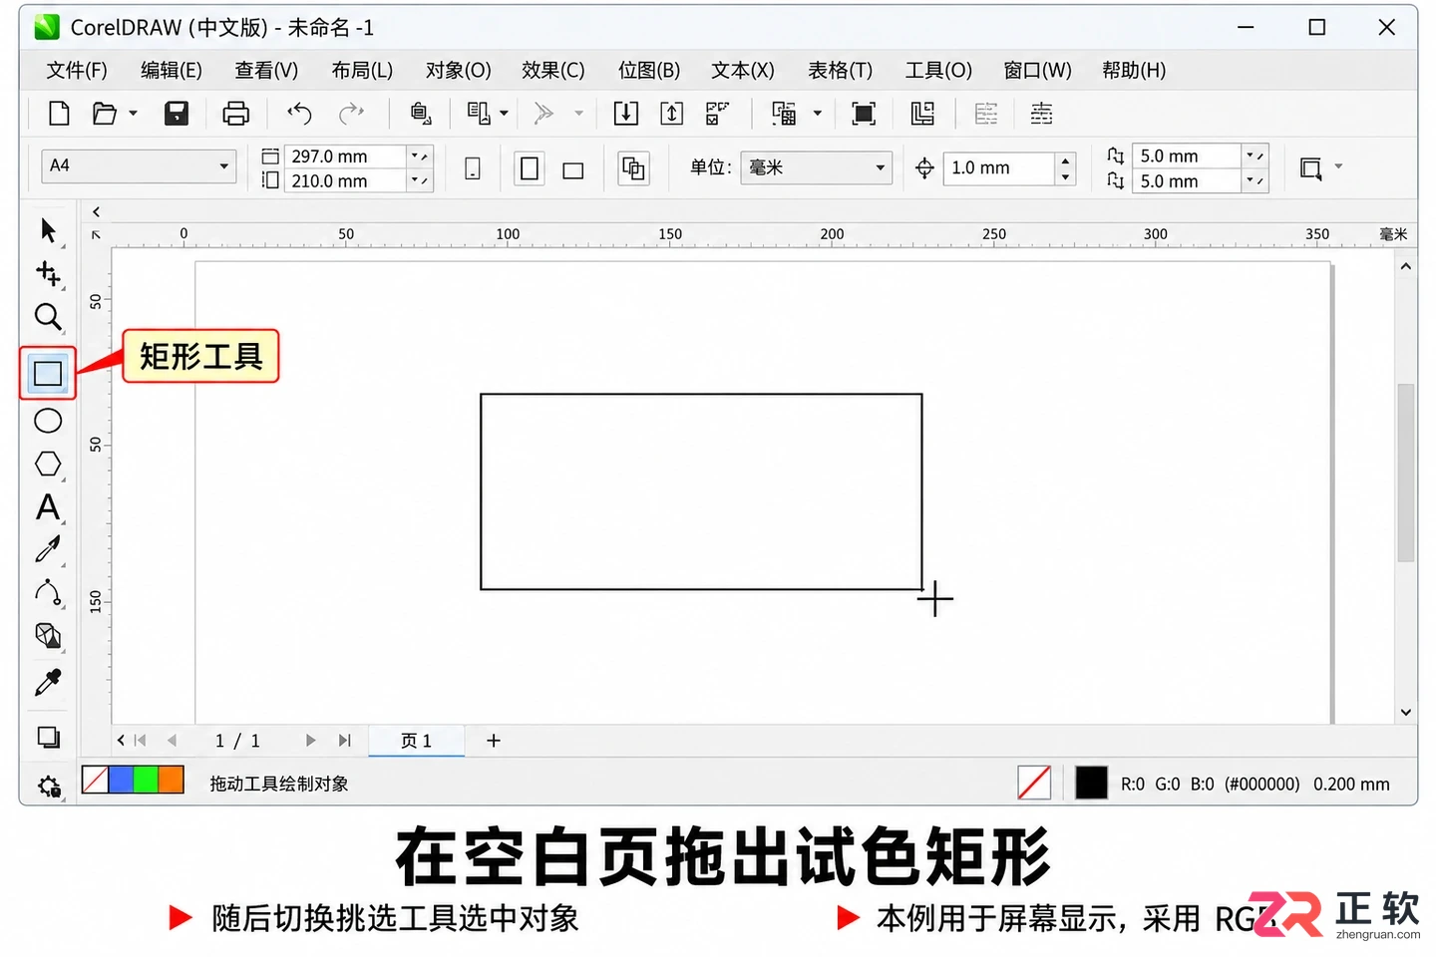Open the 帮助(H) menu
This screenshot has height=957, width=1436.
click(x=1134, y=71)
